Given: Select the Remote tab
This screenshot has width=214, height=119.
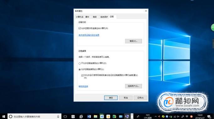Looking at the screenshot, I should [112, 17].
